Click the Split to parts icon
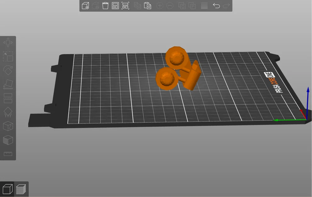Image resolution: width=312 pixels, height=197 pixels. click(x=192, y=6)
